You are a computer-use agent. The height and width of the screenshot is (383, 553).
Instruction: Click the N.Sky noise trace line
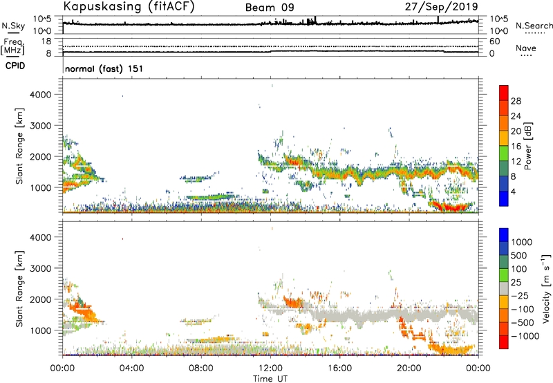click(x=270, y=24)
